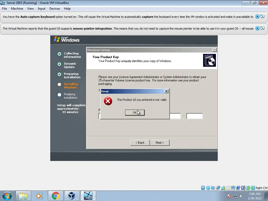Click the taskbar clock showing 7:06 AM
Viewport: 268px width, 201px height.
pos(255,196)
